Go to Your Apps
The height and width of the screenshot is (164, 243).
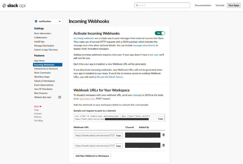coord(234,5)
